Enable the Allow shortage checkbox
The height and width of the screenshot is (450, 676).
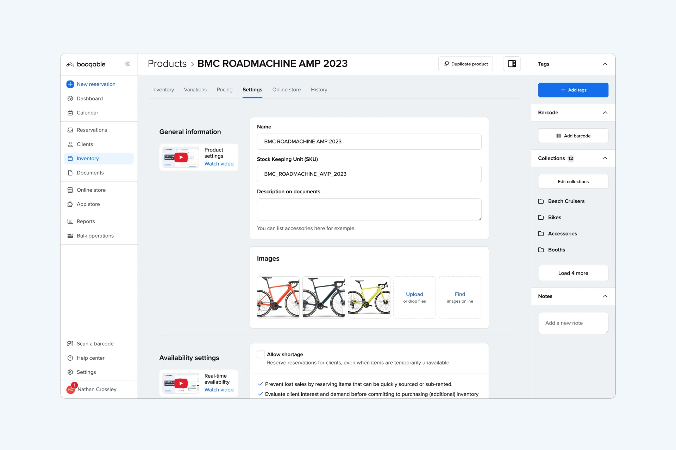(261, 355)
